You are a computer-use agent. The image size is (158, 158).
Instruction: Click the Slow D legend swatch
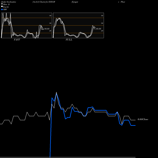click(x=2, y=4)
